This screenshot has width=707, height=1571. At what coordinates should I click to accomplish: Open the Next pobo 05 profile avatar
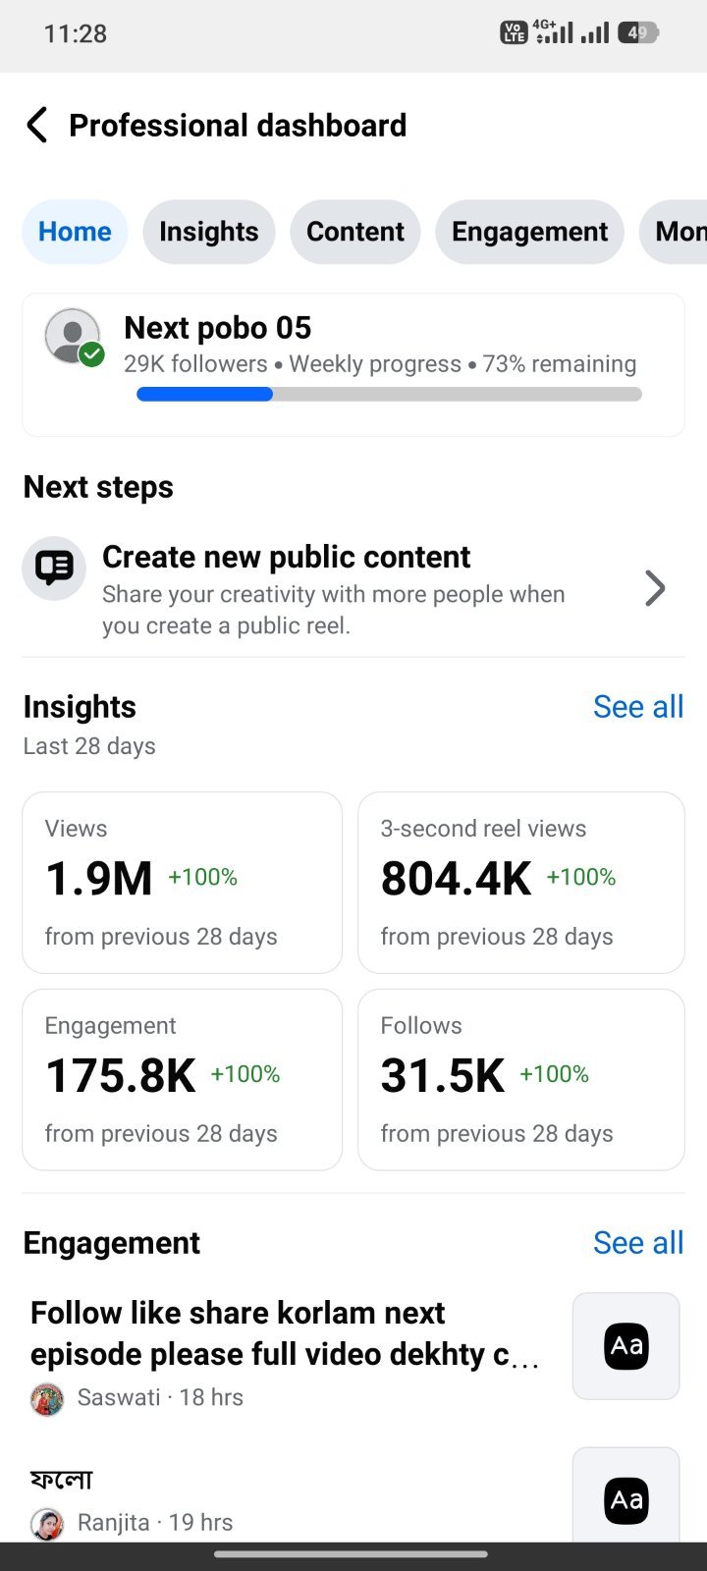coord(74,338)
